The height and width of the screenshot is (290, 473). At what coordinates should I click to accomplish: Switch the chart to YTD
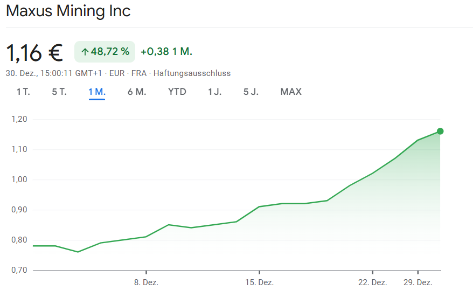click(177, 92)
